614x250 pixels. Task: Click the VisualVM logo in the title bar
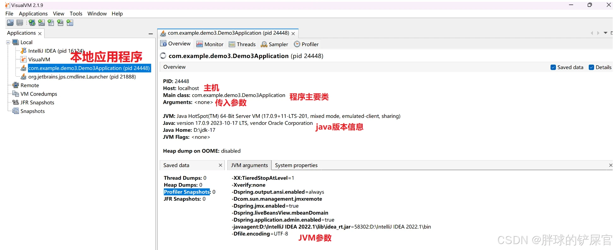click(x=8, y=5)
